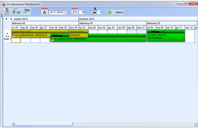Screen dimensions: 198x128
Task: Select day column mer 03
Action: 103,27
